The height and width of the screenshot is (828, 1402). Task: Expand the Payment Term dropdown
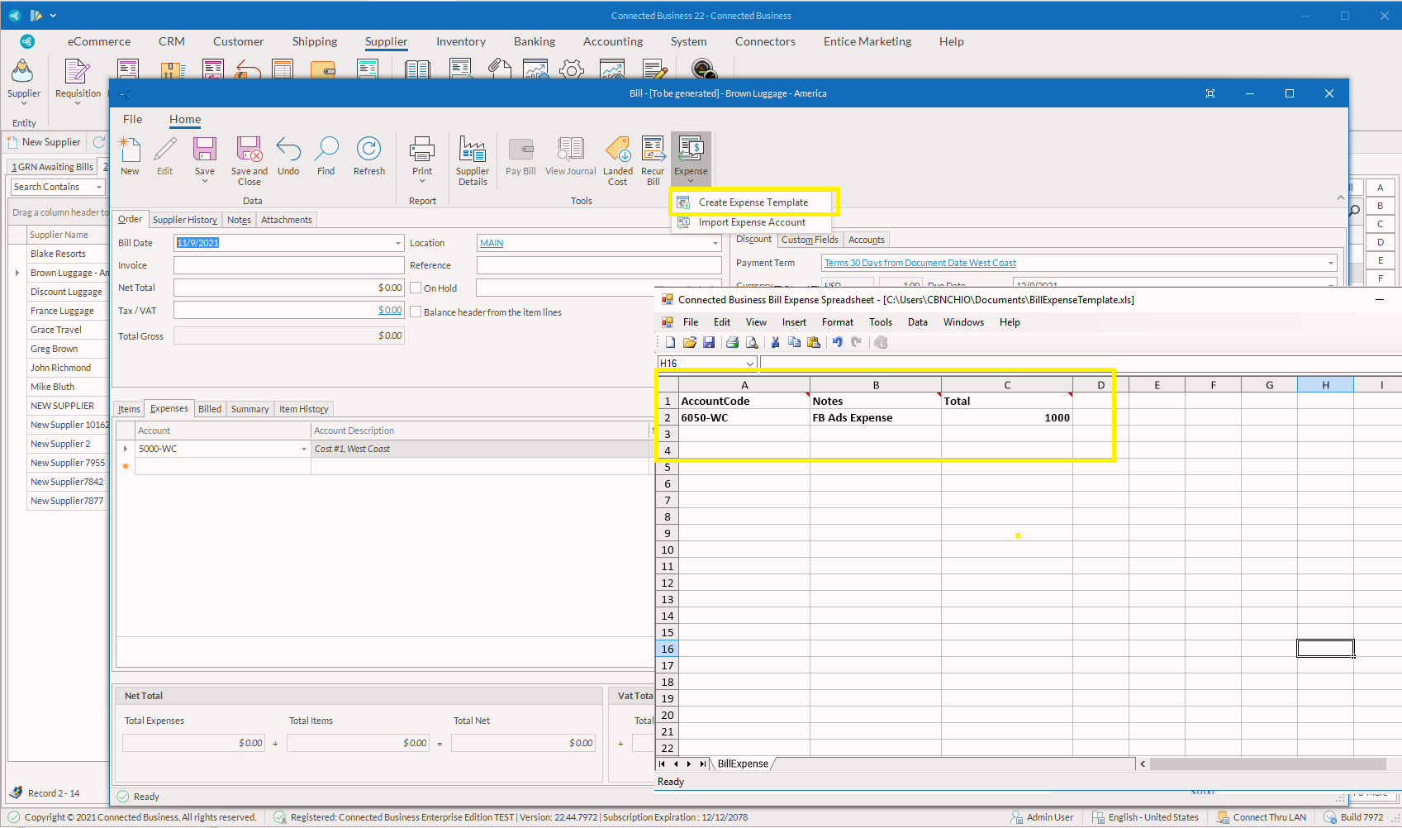[1330, 263]
